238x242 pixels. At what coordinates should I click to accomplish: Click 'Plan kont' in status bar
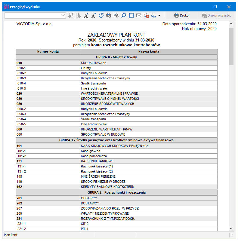click(x=11, y=235)
